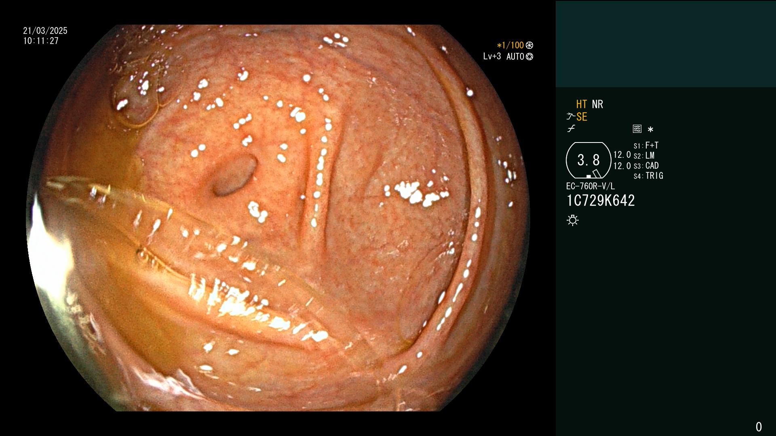The height and width of the screenshot is (436, 776).
Task: Click the asterisk icon beside the sliders
Action: 650,129
